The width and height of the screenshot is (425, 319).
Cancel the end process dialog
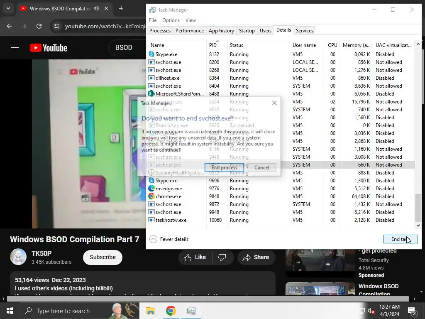coord(261,167)
